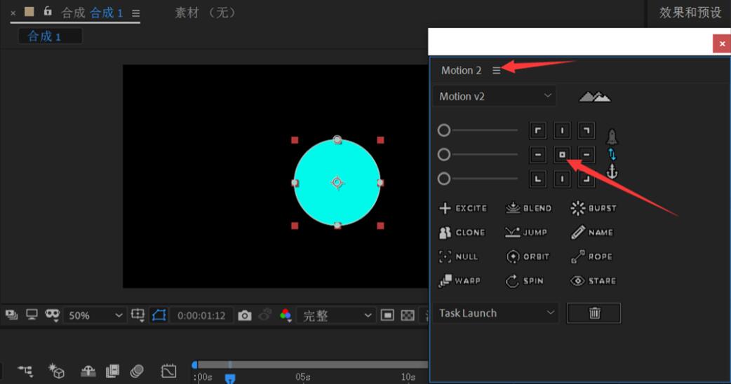Apply the BLEND tool

pos(529,208)
